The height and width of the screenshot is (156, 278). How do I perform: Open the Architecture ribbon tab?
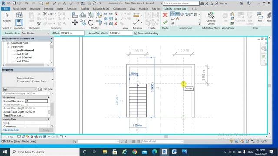[19, 9]
